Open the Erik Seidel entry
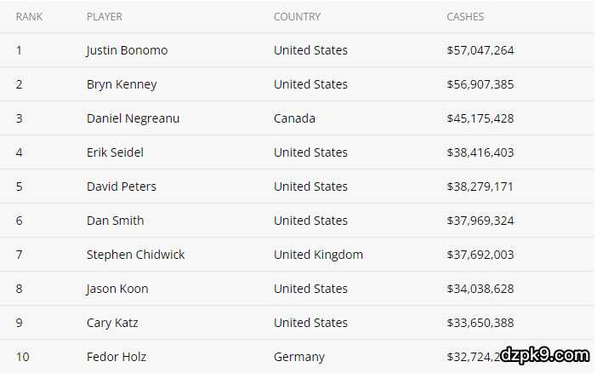 115,152
